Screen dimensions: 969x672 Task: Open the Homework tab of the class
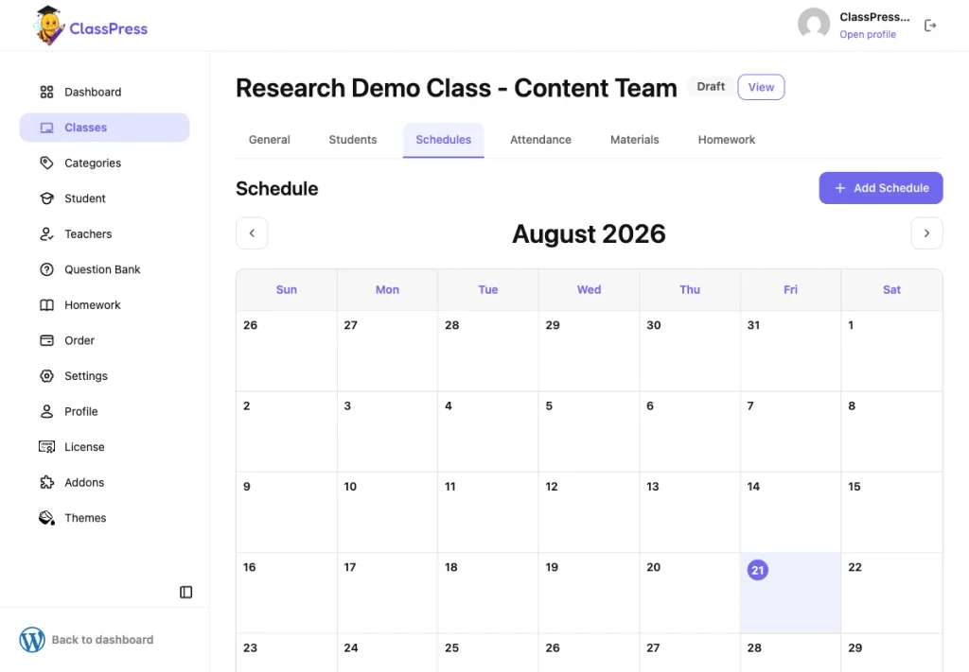[727, 140]
